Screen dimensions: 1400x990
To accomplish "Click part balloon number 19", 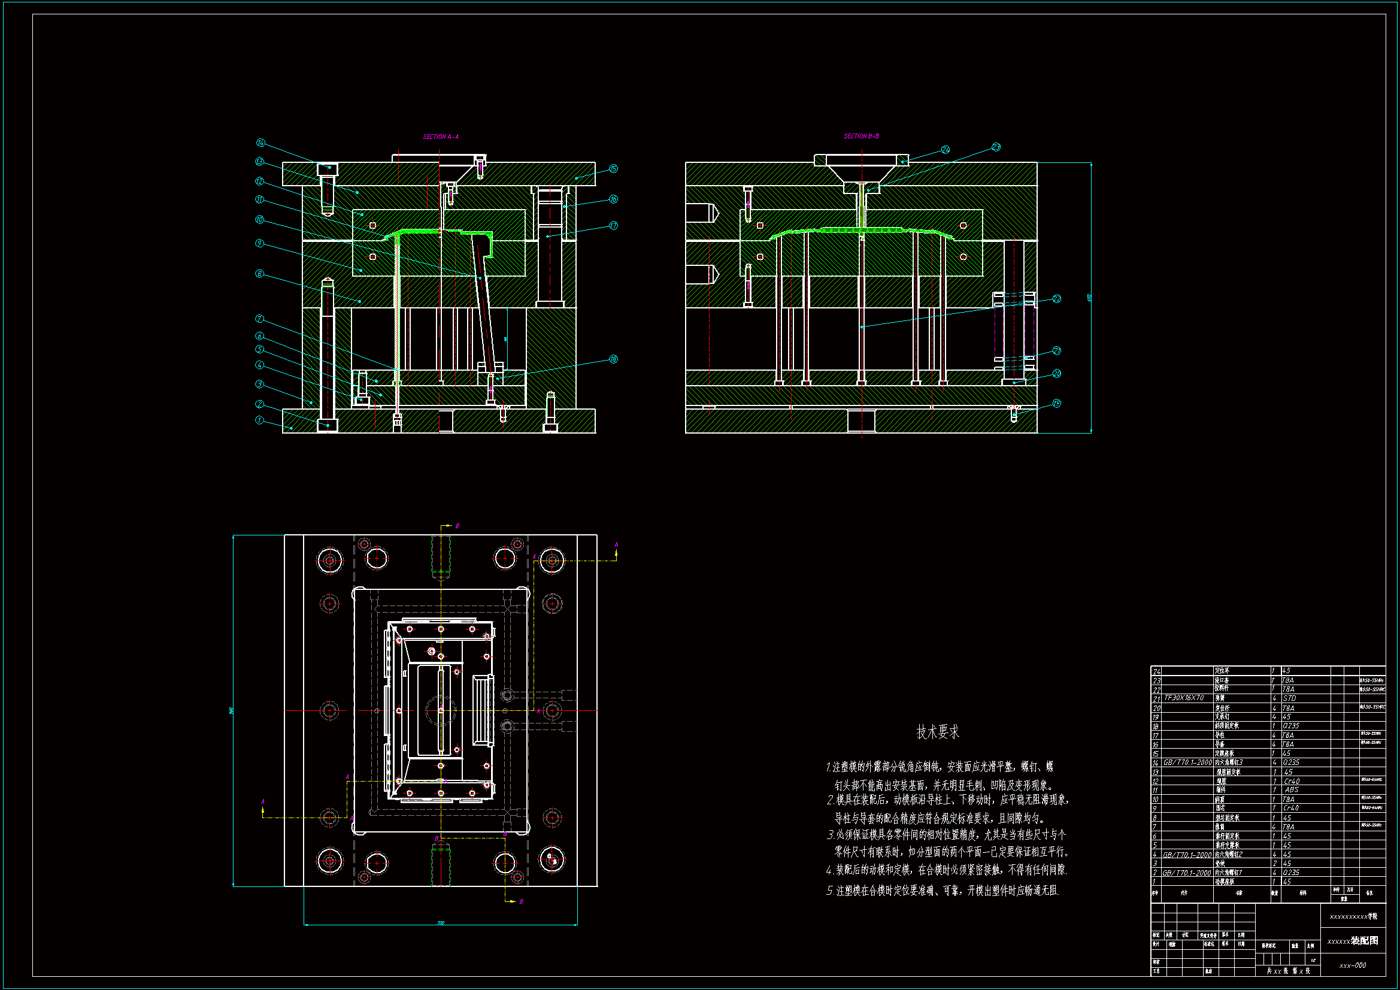I will coord(1056,403).
